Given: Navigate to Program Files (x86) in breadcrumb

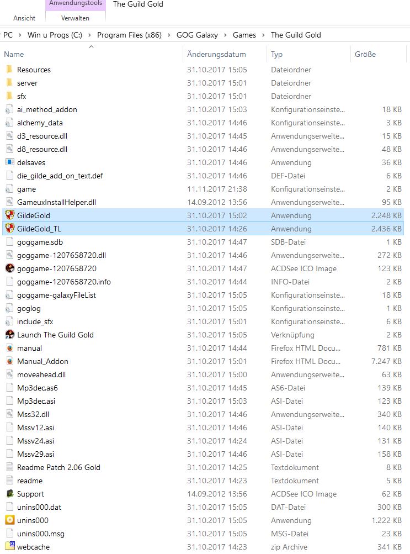Looking at the screenshot, I should pos(129,35).
